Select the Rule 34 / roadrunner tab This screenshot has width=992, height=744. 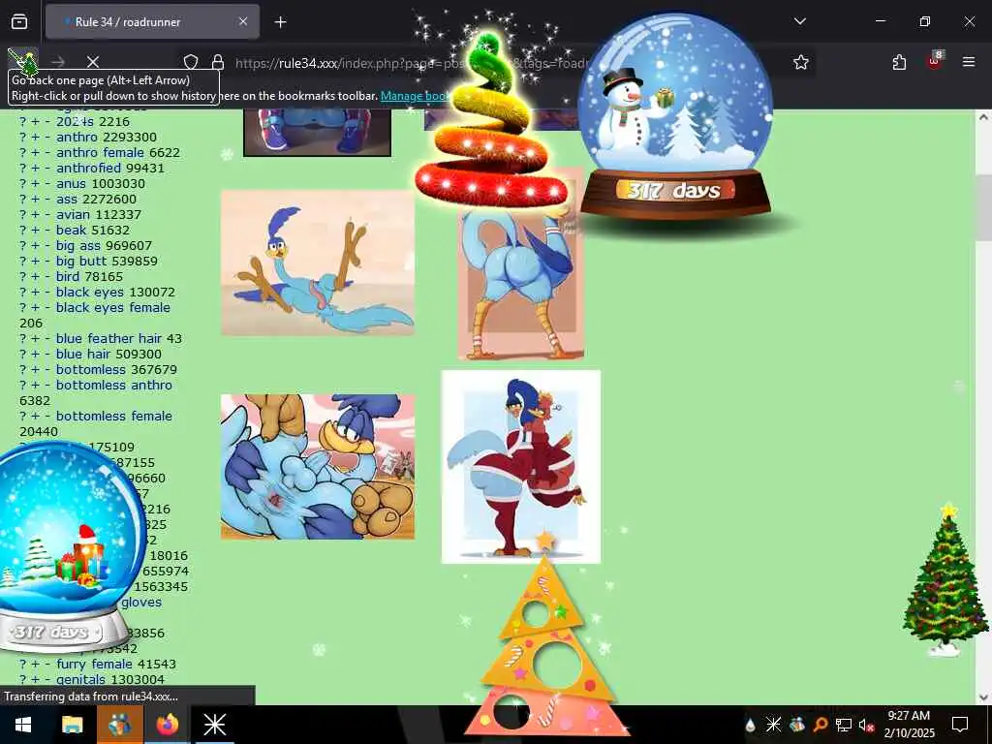(152, 22)
